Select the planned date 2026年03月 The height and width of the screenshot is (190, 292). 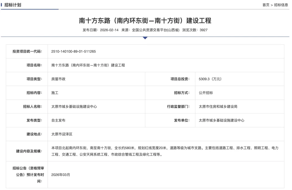(61, 175)
